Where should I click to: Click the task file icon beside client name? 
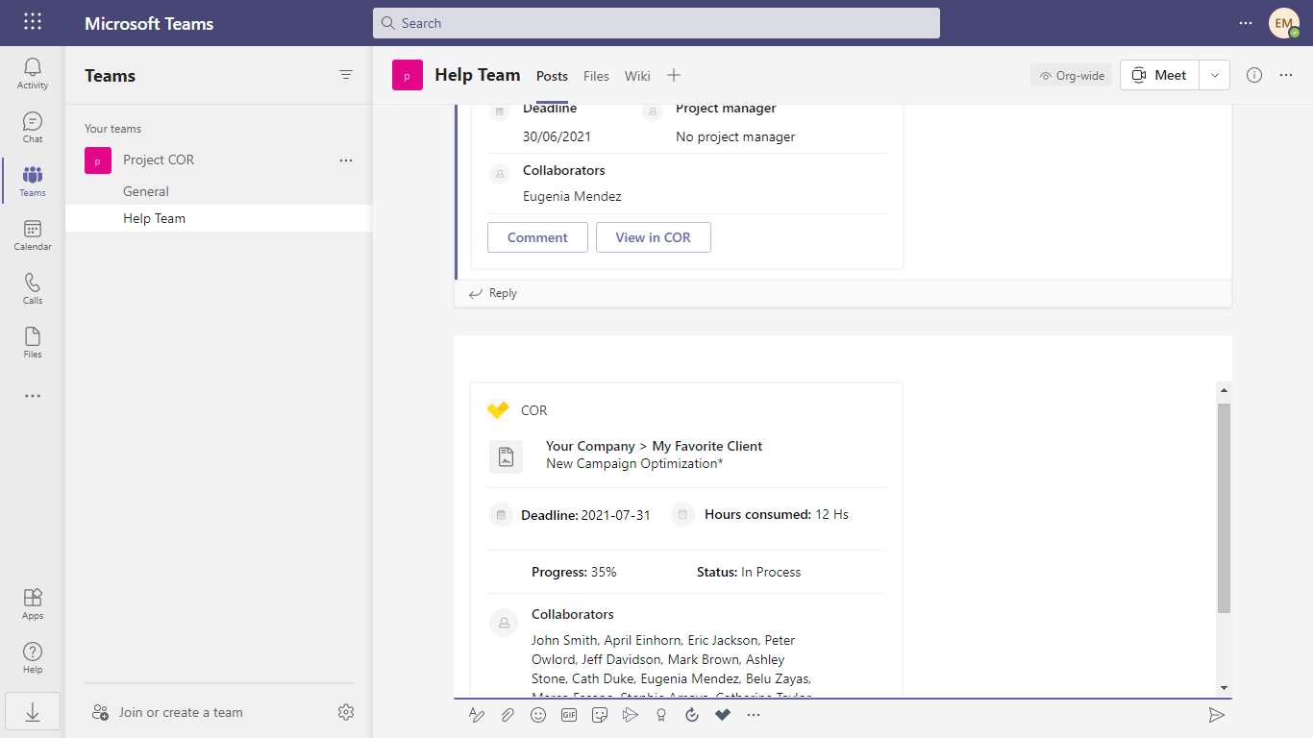click(506, 457)
